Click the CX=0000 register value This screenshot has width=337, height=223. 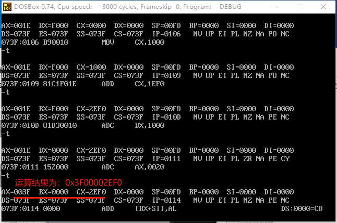[x=91, y=25]
